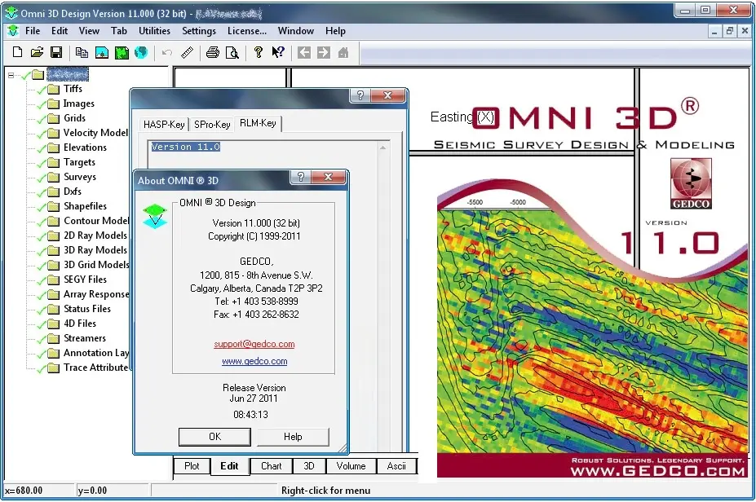
Task: Click the Forward arrow toolbar icon
Action: [x=324, y=52]
